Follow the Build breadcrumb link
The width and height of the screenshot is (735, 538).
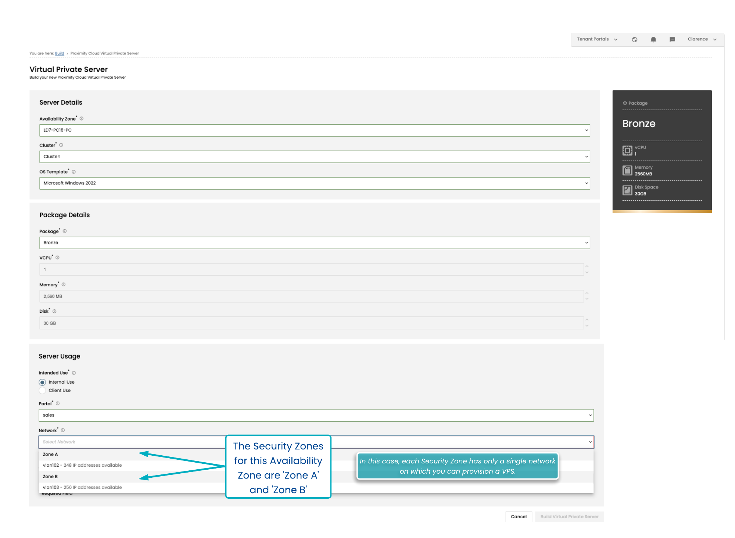click(60, 54)
